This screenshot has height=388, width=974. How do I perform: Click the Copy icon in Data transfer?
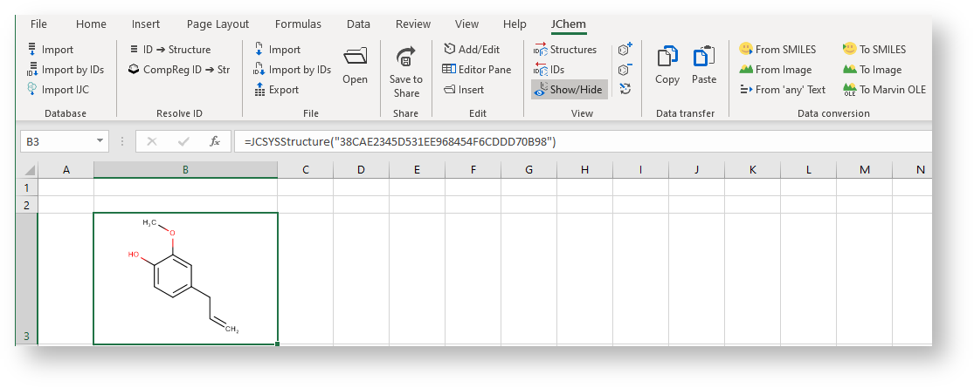coord(667,58)
